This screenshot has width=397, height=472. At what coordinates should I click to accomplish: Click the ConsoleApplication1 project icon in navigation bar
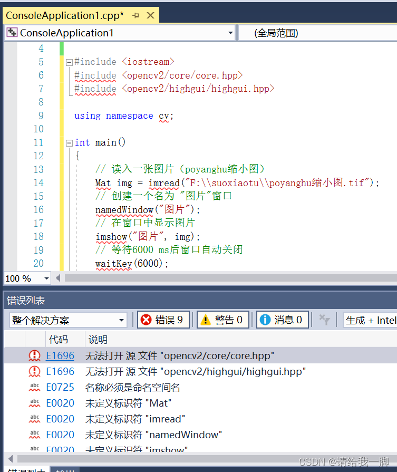coord(12,33)
